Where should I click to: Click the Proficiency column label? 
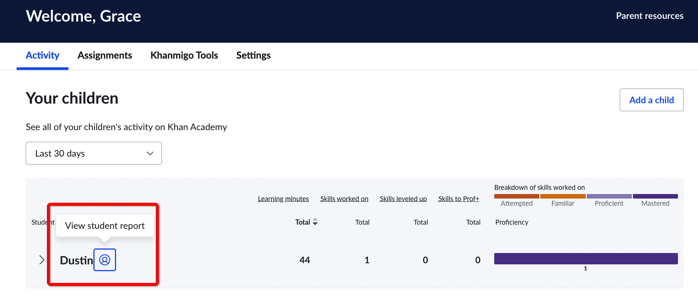(x=512, y=222)
